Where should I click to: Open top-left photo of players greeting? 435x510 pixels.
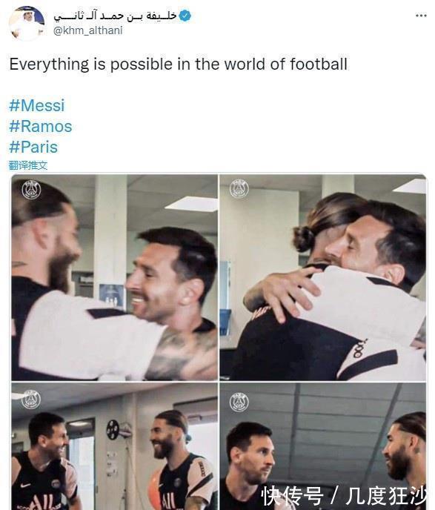114,277
